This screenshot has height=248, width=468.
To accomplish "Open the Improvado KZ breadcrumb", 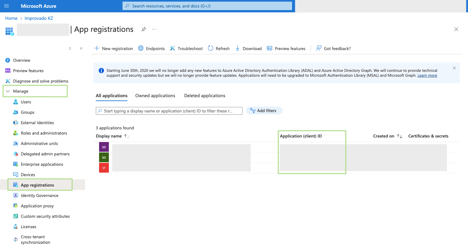I will (x=39, y=18).
